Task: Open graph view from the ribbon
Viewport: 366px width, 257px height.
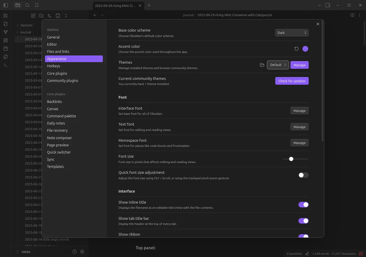Action: tap(5, 32)
